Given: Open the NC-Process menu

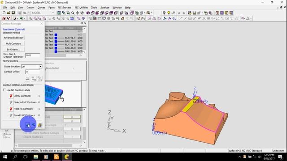Looking at the screenshot, I should pyautogui.click(x=65, y=8).
